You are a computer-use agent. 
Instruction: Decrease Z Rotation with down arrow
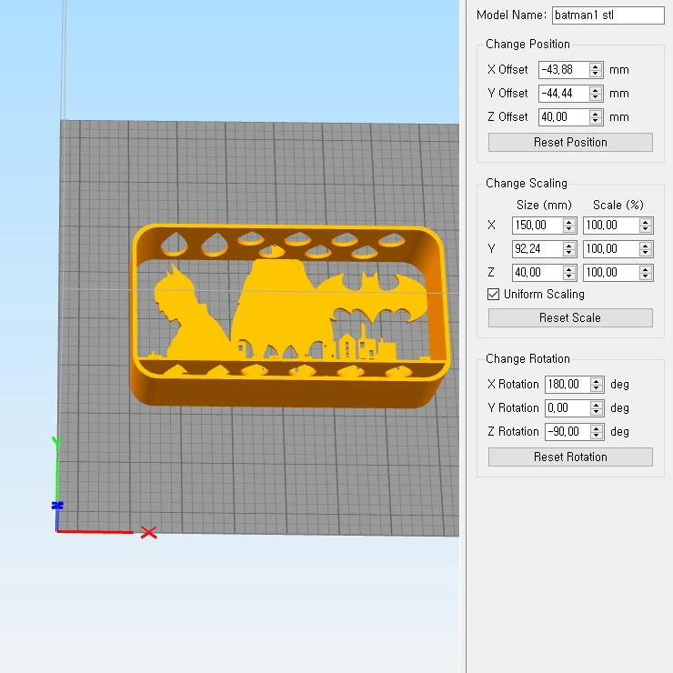(x=597, y=436)
